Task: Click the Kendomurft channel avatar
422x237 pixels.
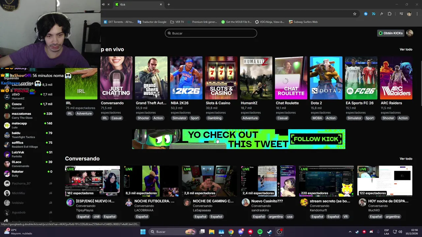Action: 304,202
